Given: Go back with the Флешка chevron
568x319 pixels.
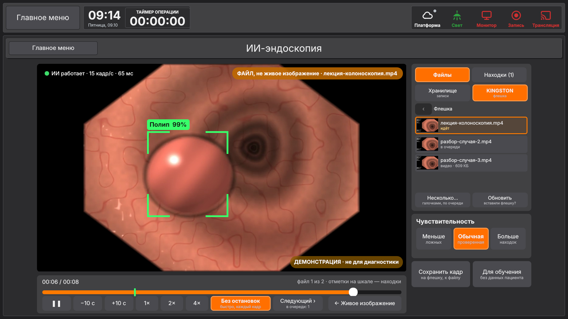Looking at the screenshot, I should pyautogui.click(x=423, y=109).
